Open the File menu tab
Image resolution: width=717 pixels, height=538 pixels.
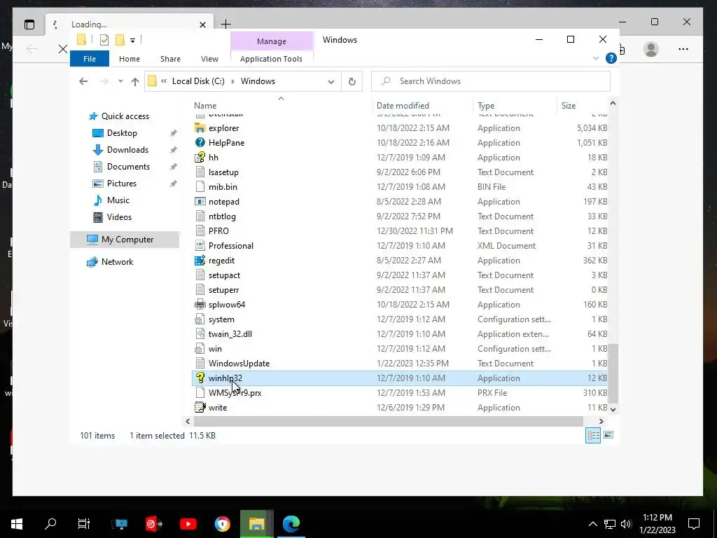tap(90, 59)
